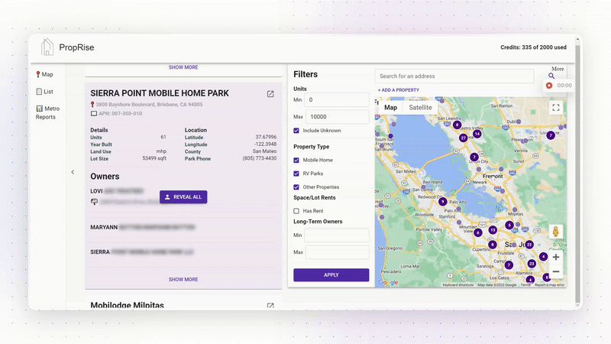Toggle fullscreen map view icon
Viewport: 611px width, 344px height.
pyautogui.click(x=556, y=108)
